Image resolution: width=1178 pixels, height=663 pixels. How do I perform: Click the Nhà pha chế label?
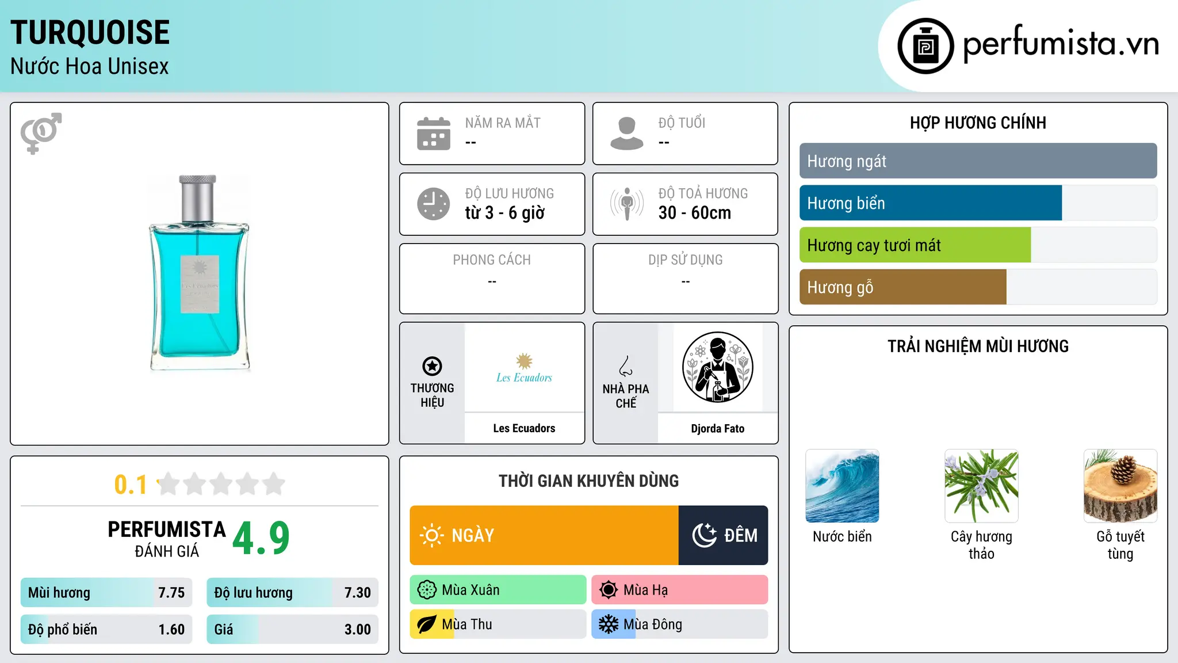coord(626,396)
